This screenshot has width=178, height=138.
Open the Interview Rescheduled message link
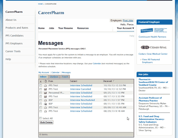(82, 100)
